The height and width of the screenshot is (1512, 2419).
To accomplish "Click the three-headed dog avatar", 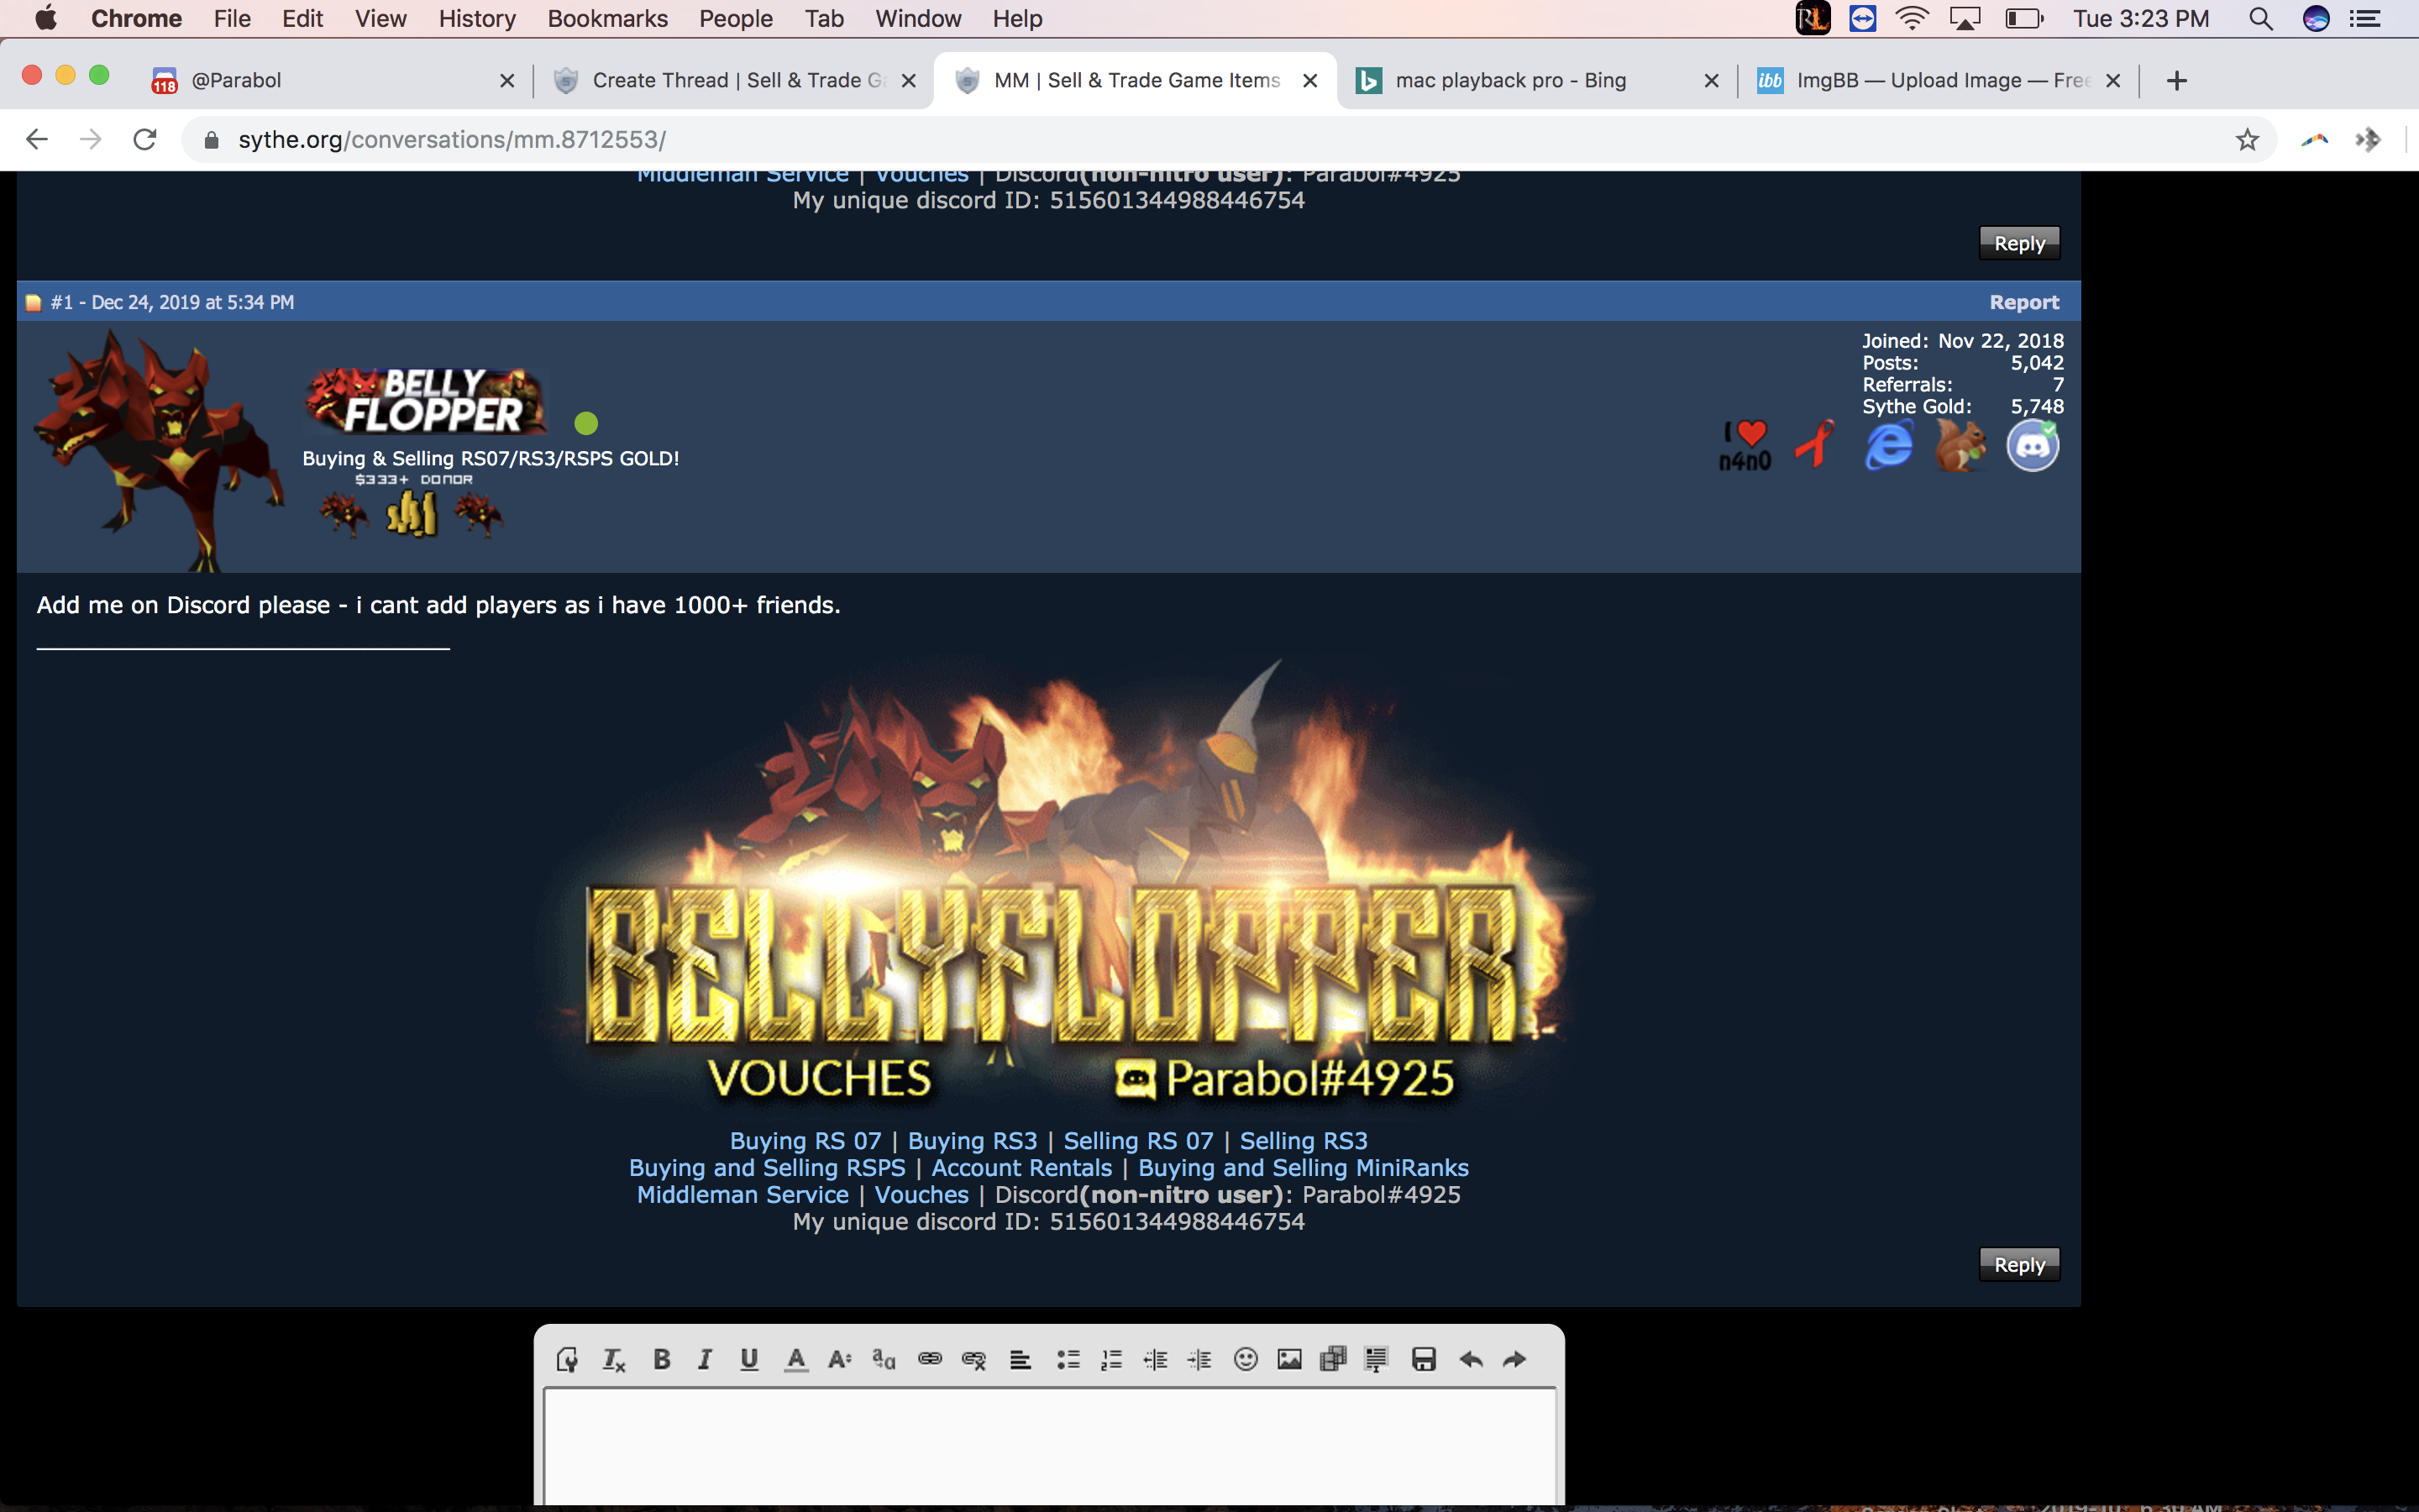I will 158,450.
